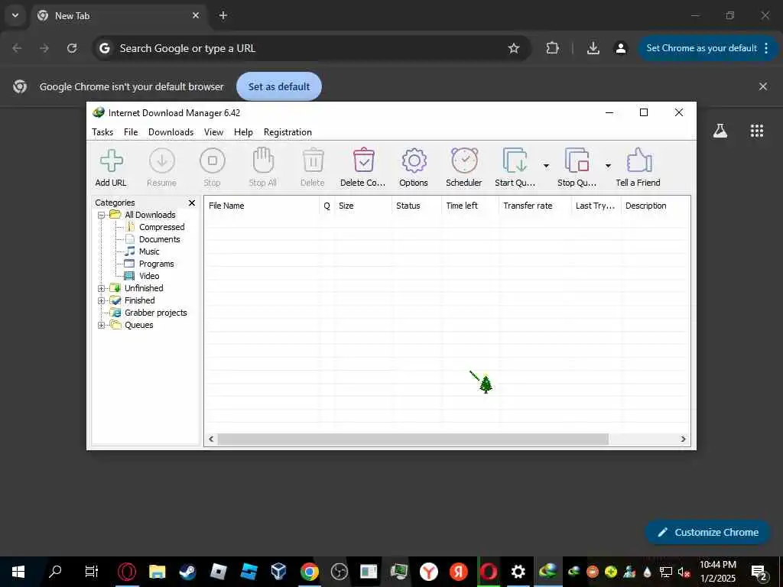Image resolution: width=783 pixels, height=587 pixels.
Task: Sort by Time left column header
Action: pyautogui.click(x=470, y=206)
